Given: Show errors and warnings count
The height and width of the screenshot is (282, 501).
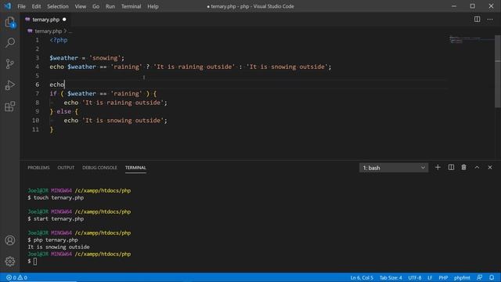Looking at the screenshot, I should coord(16,277).
